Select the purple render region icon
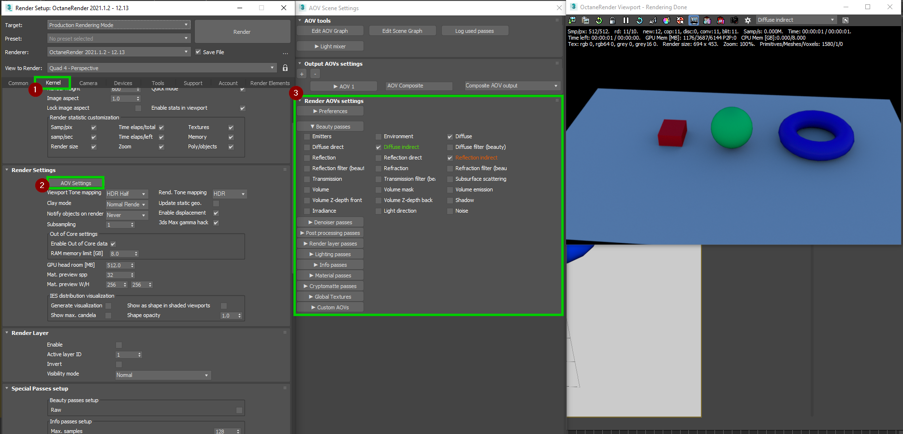Image resolution: width=903 pixels, height=434 pixels. 707,20
